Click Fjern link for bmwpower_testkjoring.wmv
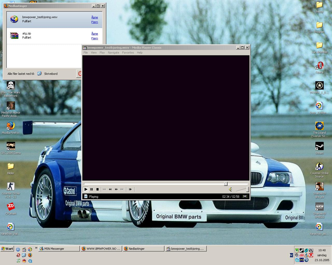 95,22
